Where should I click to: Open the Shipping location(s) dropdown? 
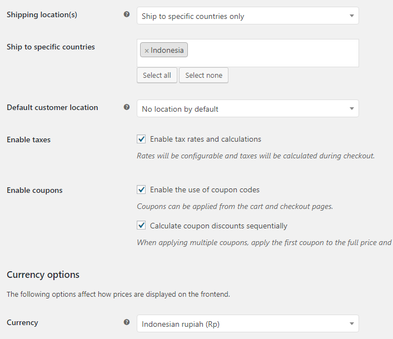(x=247, y=16)
